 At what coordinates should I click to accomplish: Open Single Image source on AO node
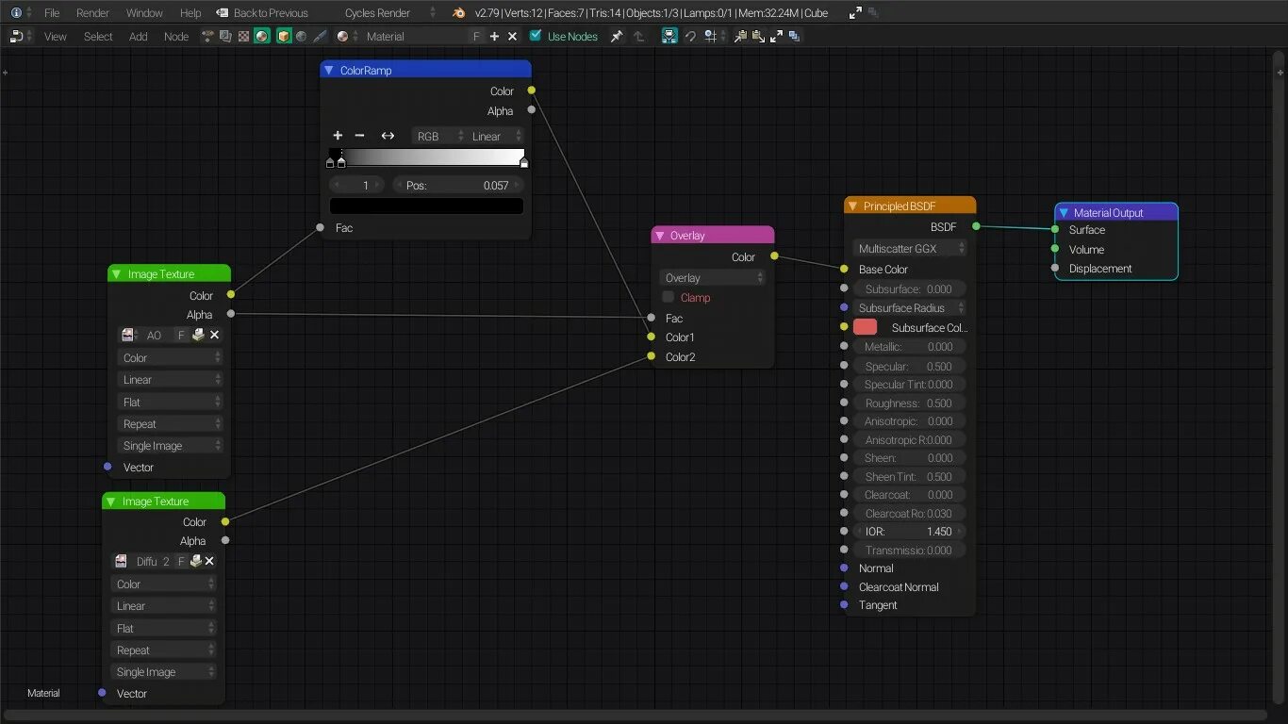tap(171, 446)
